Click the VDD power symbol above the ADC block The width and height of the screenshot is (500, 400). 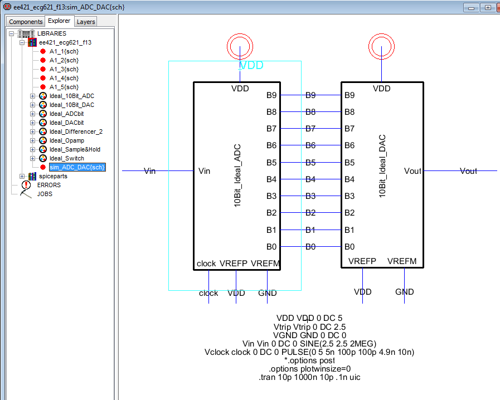[239, 46]
